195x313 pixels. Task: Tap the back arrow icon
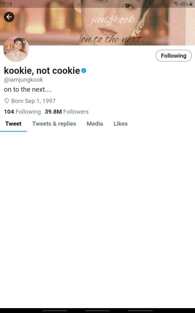pos(9,17)
